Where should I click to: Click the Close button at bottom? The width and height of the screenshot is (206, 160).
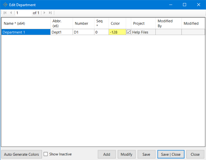195,154
